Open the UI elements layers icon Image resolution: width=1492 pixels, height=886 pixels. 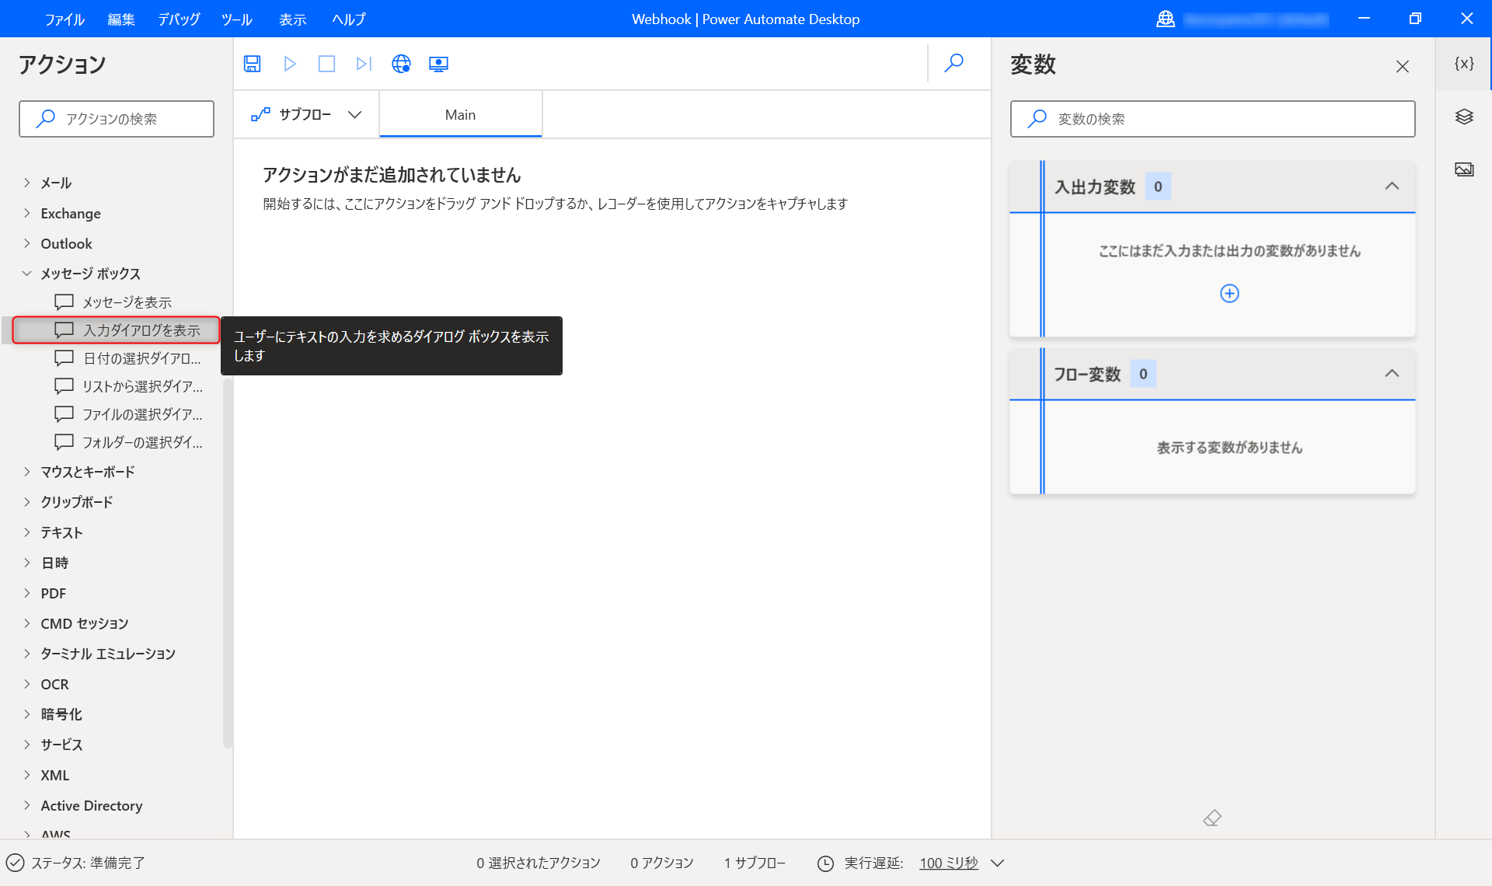1464,117
